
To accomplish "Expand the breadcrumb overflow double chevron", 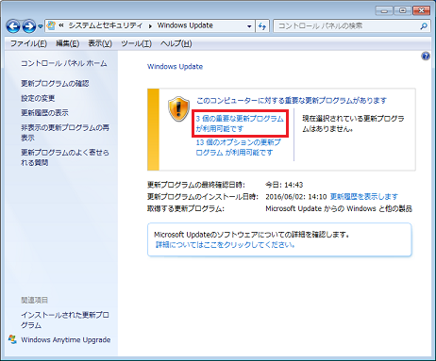I will tap(61, 25).
